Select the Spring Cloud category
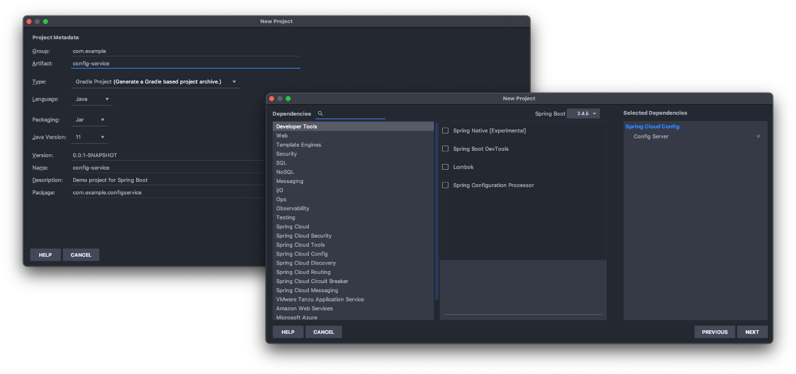Screen dimensions: 796x374 (353, 227)
